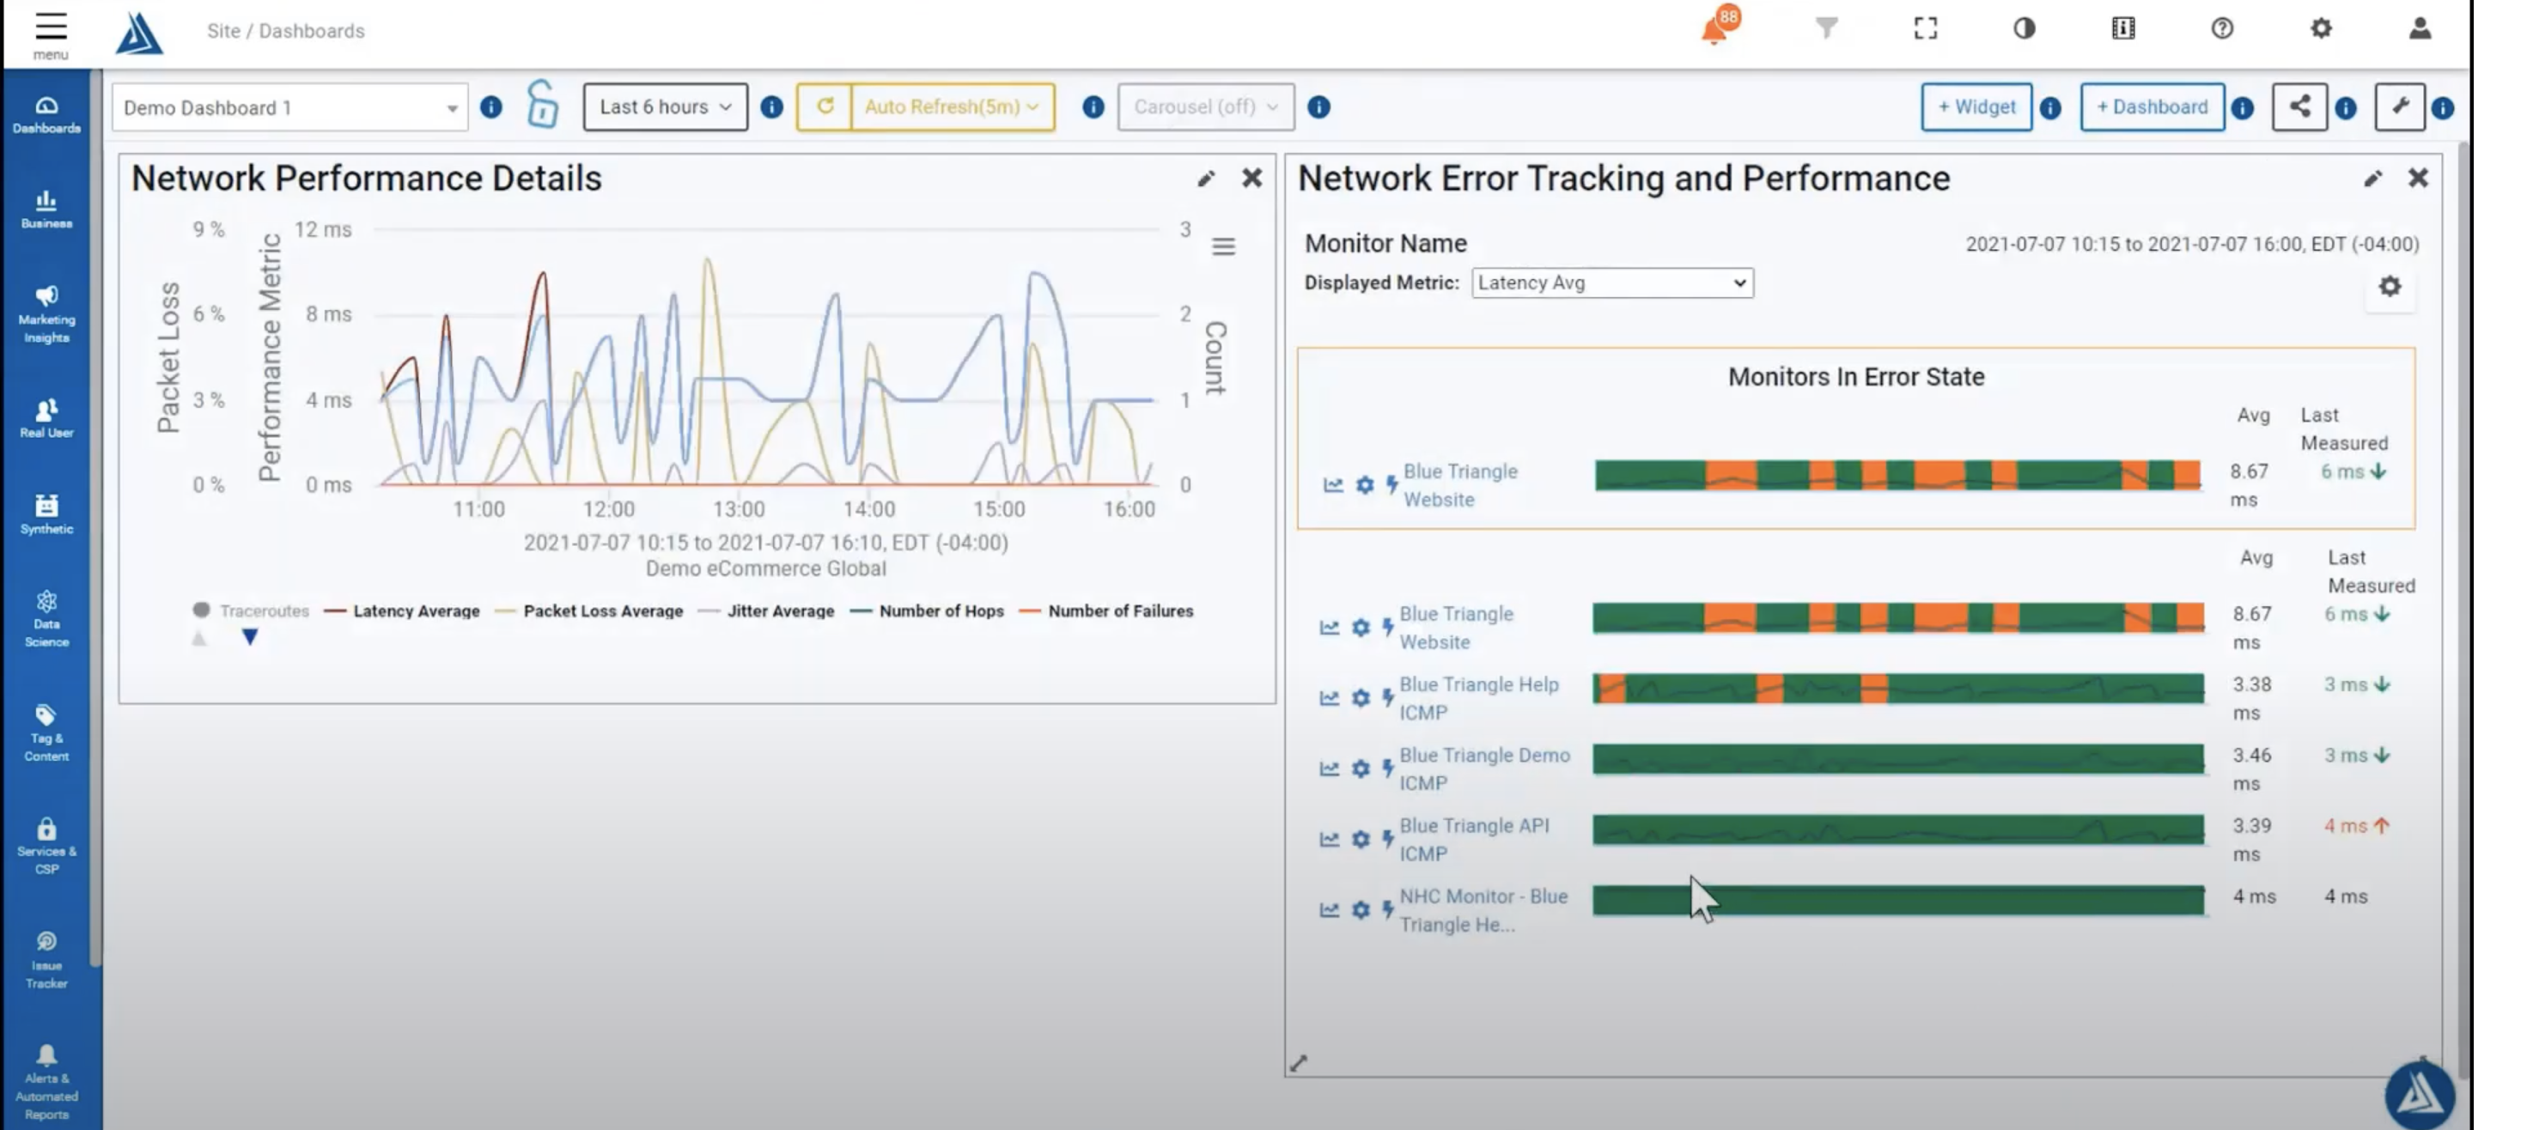Open the user profile icon

click(2420, 28)
